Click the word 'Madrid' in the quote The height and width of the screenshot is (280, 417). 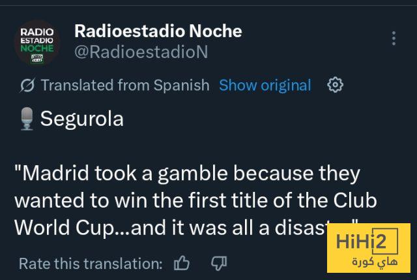pyautogui.click(x=55, y=174)
